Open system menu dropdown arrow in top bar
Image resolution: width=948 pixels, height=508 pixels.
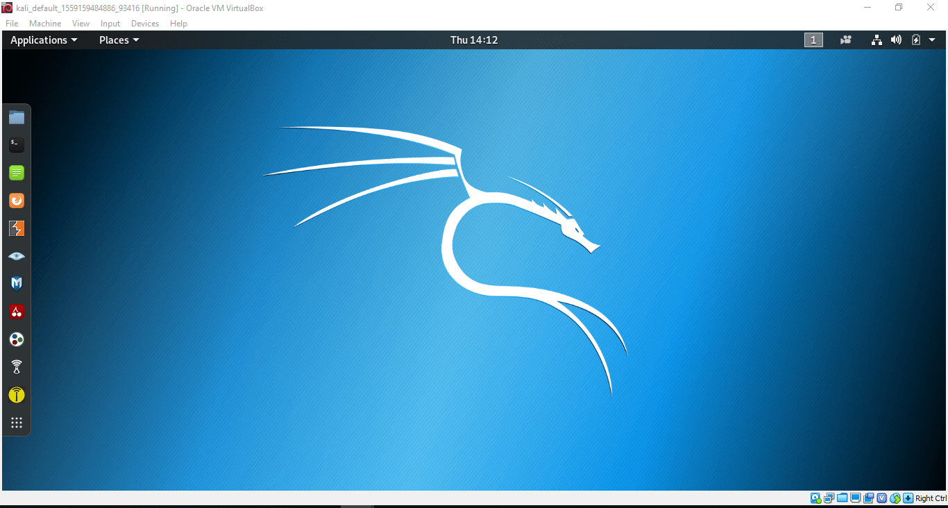931,40
